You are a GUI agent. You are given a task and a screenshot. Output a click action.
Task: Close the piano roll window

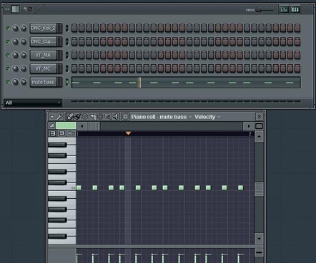click(259, 117)
